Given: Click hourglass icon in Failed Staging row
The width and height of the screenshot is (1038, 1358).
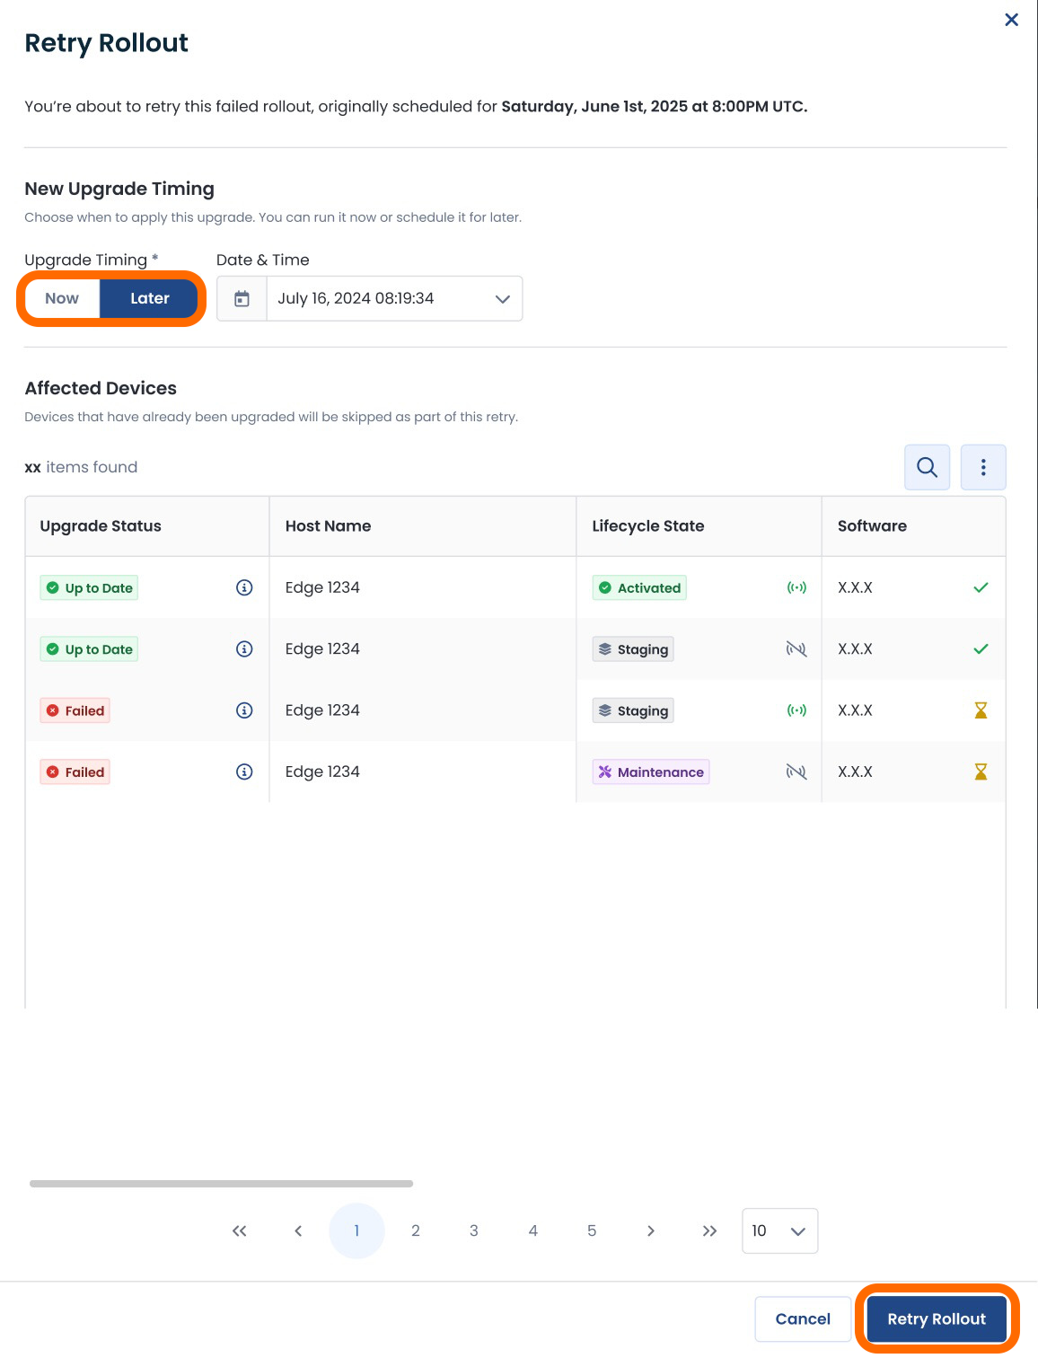Looking at the screenshot, I should pyautogui.click(x=981, y=710).
